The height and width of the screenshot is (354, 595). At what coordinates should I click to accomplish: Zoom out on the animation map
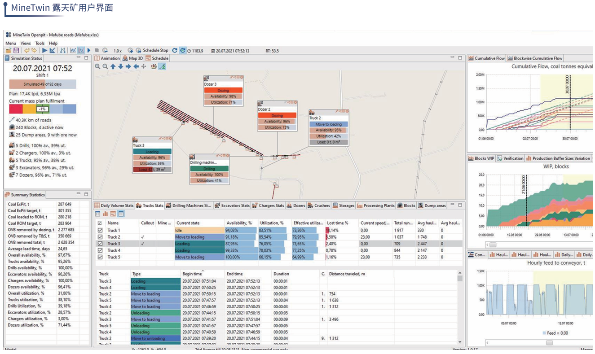pos(105,66)
